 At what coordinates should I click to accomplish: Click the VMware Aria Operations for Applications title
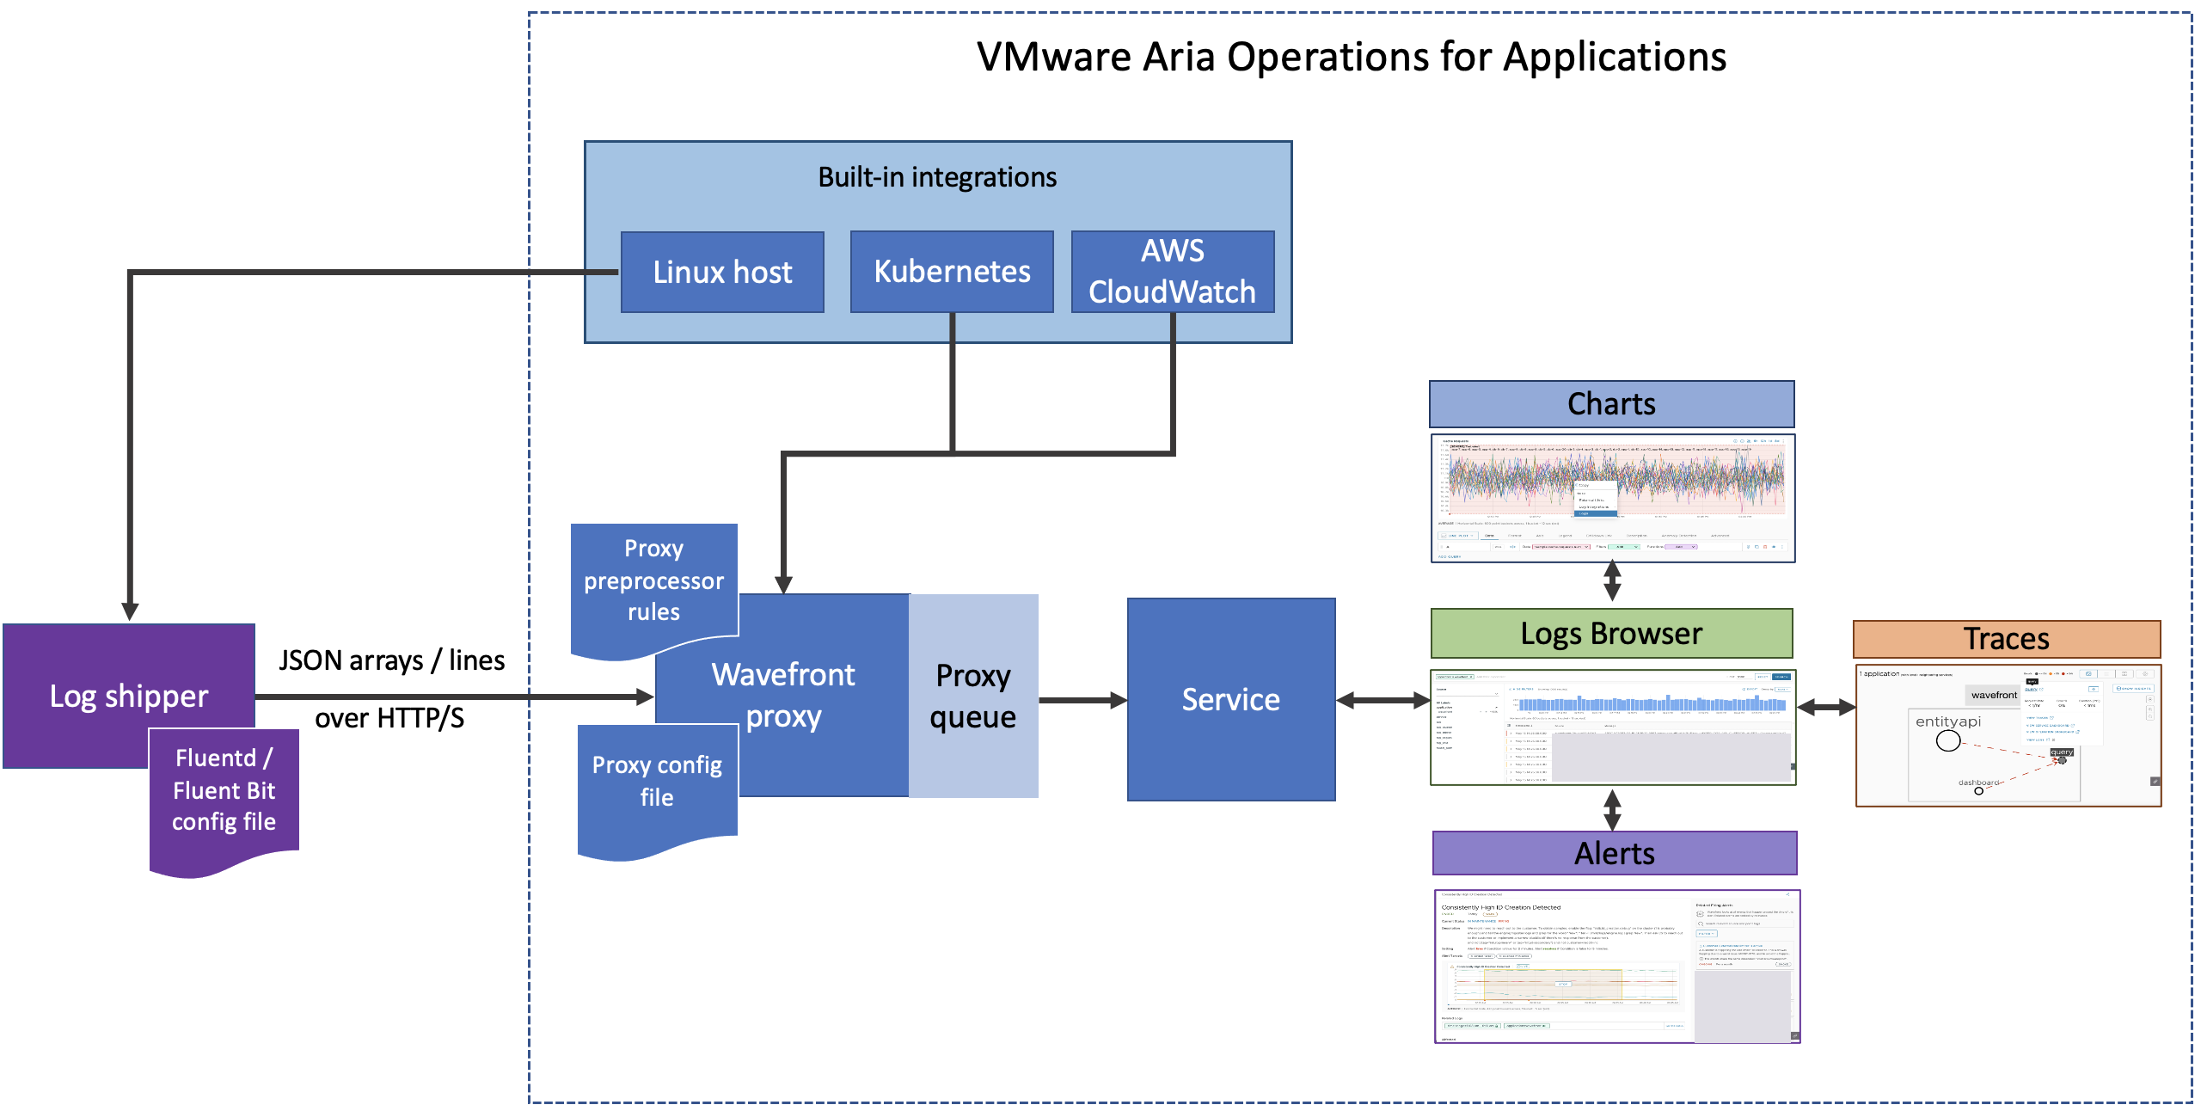(x=1352, y=57)
